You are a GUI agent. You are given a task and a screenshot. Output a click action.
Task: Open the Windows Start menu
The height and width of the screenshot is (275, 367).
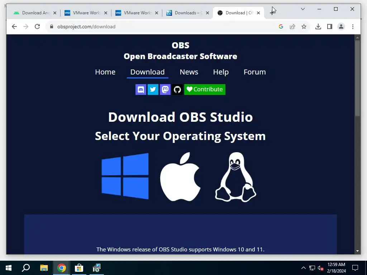click(9, 268)
